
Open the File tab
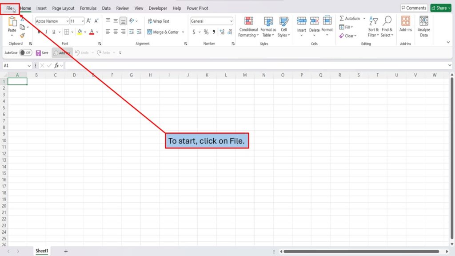[x=9, y=8]
